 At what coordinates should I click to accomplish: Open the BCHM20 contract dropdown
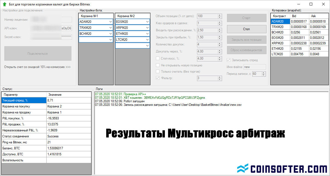point(110,34)
